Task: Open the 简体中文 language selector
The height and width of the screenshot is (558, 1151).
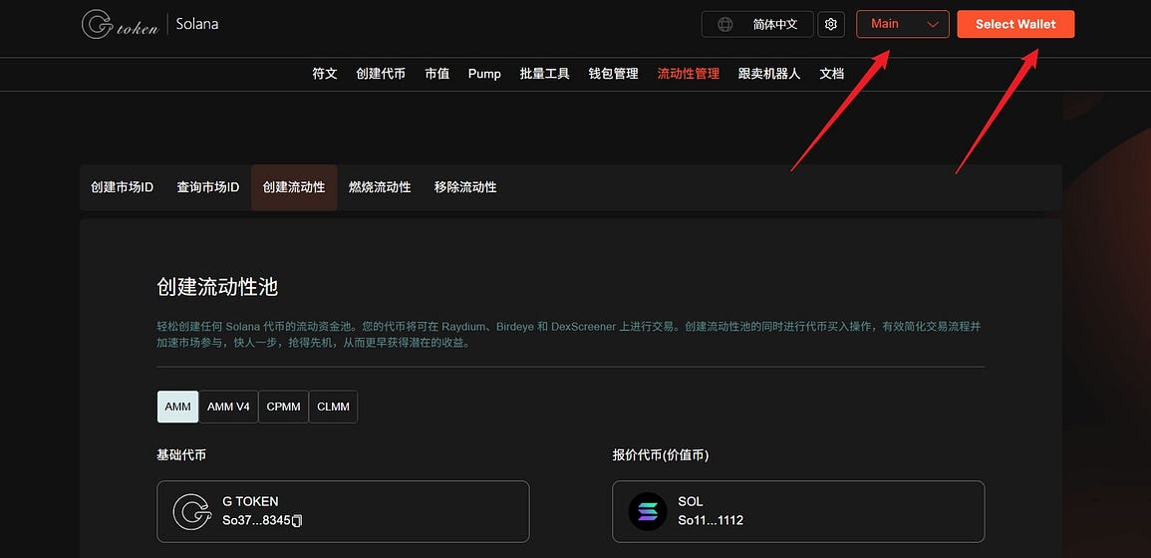Action: coord(756,24)
